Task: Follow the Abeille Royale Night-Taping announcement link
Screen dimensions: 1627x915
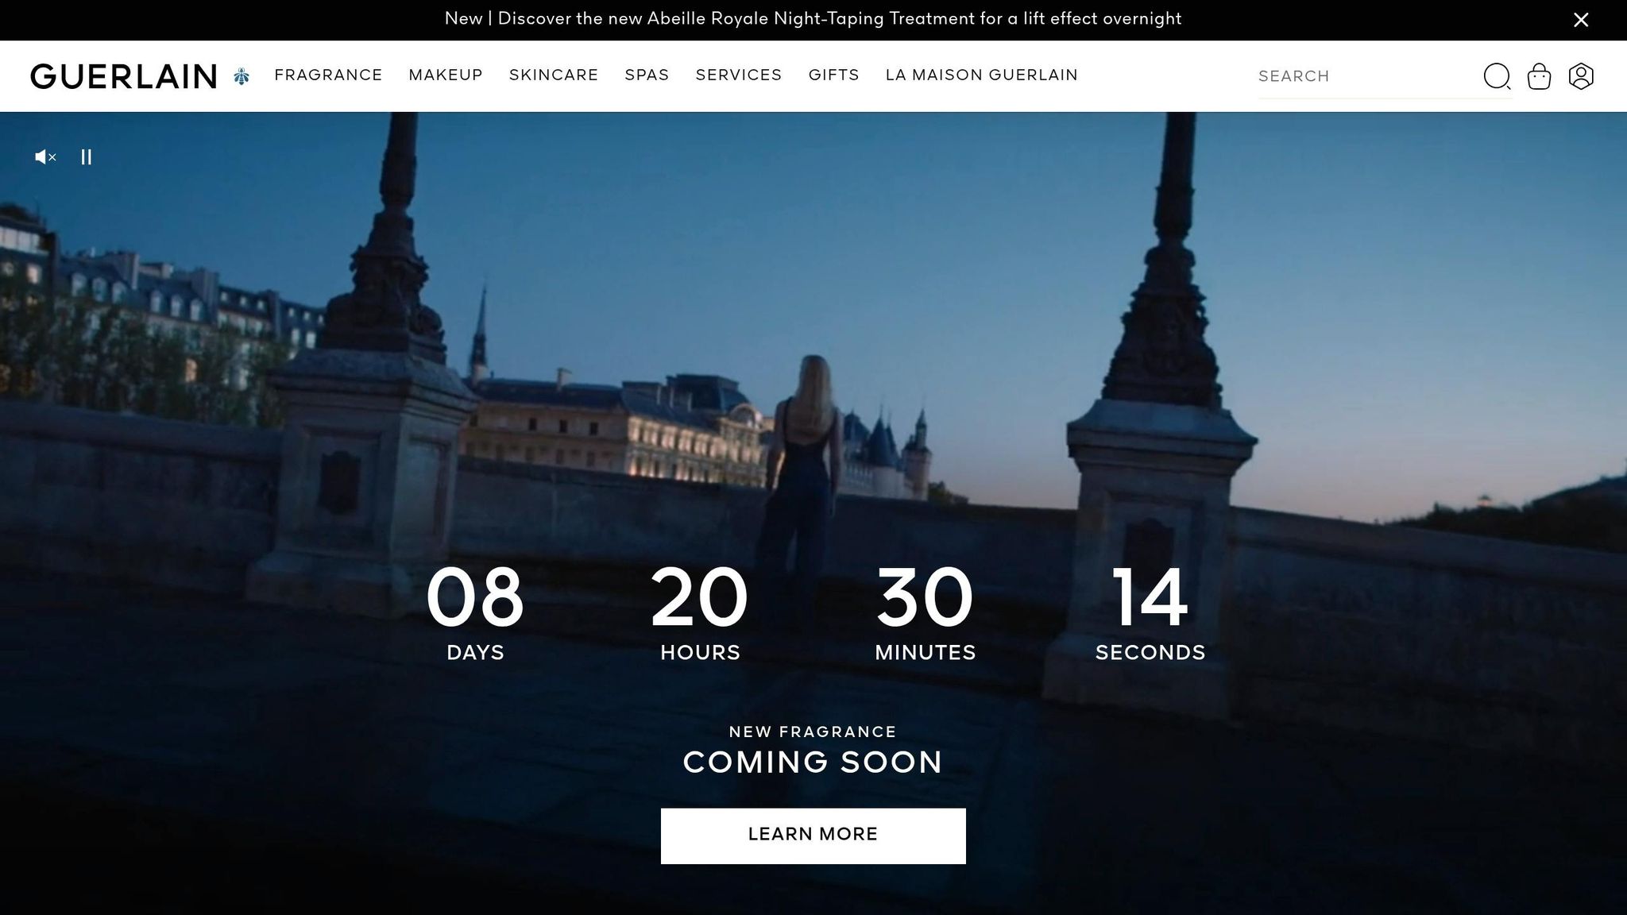Action: pos(813,19)
